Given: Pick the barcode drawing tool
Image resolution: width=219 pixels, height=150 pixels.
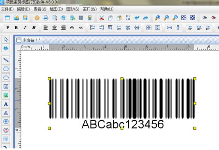Looking at the screenshot, I should pos(6,122).
